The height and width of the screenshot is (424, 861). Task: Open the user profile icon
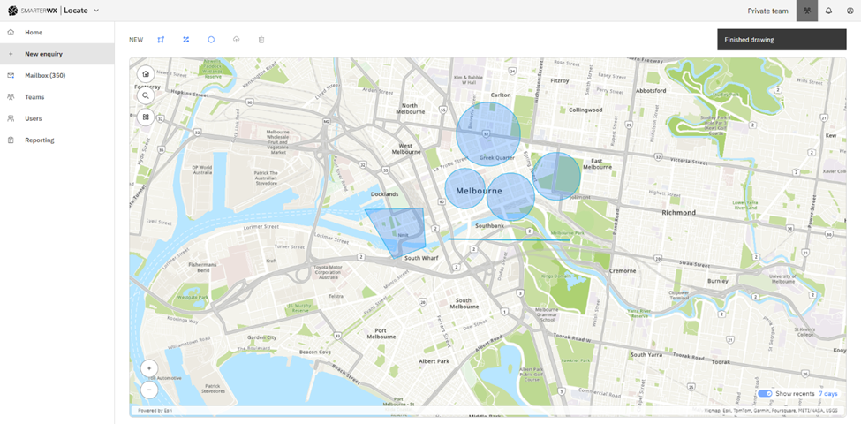tap(850, 11)
